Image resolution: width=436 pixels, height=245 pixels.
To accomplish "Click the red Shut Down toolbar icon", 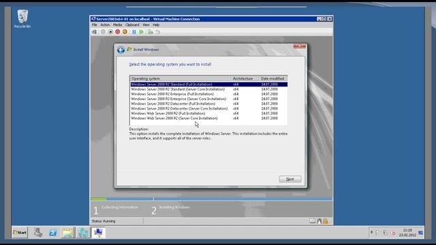I will click(x=118, y=32).
